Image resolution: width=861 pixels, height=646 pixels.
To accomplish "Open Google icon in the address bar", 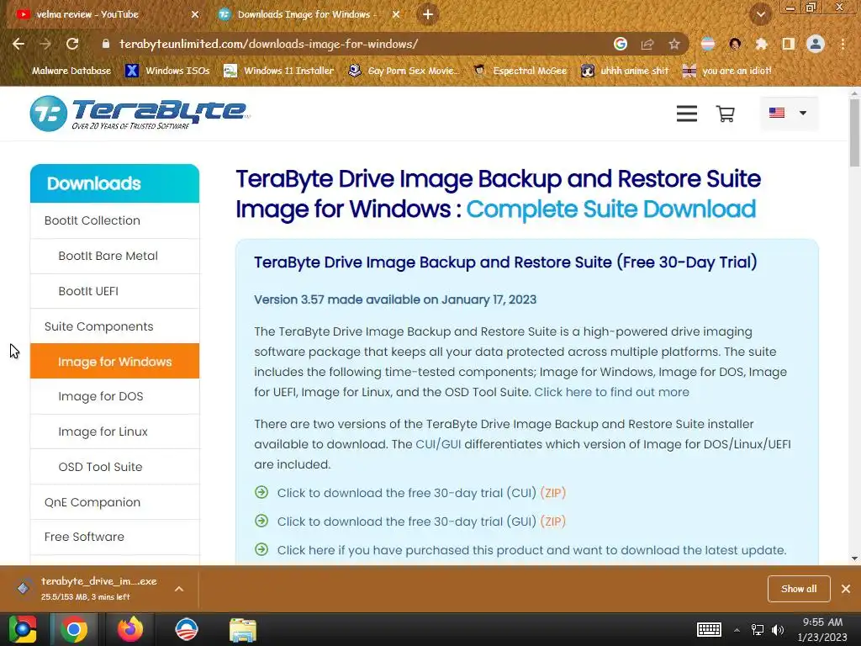I will 621,44.
